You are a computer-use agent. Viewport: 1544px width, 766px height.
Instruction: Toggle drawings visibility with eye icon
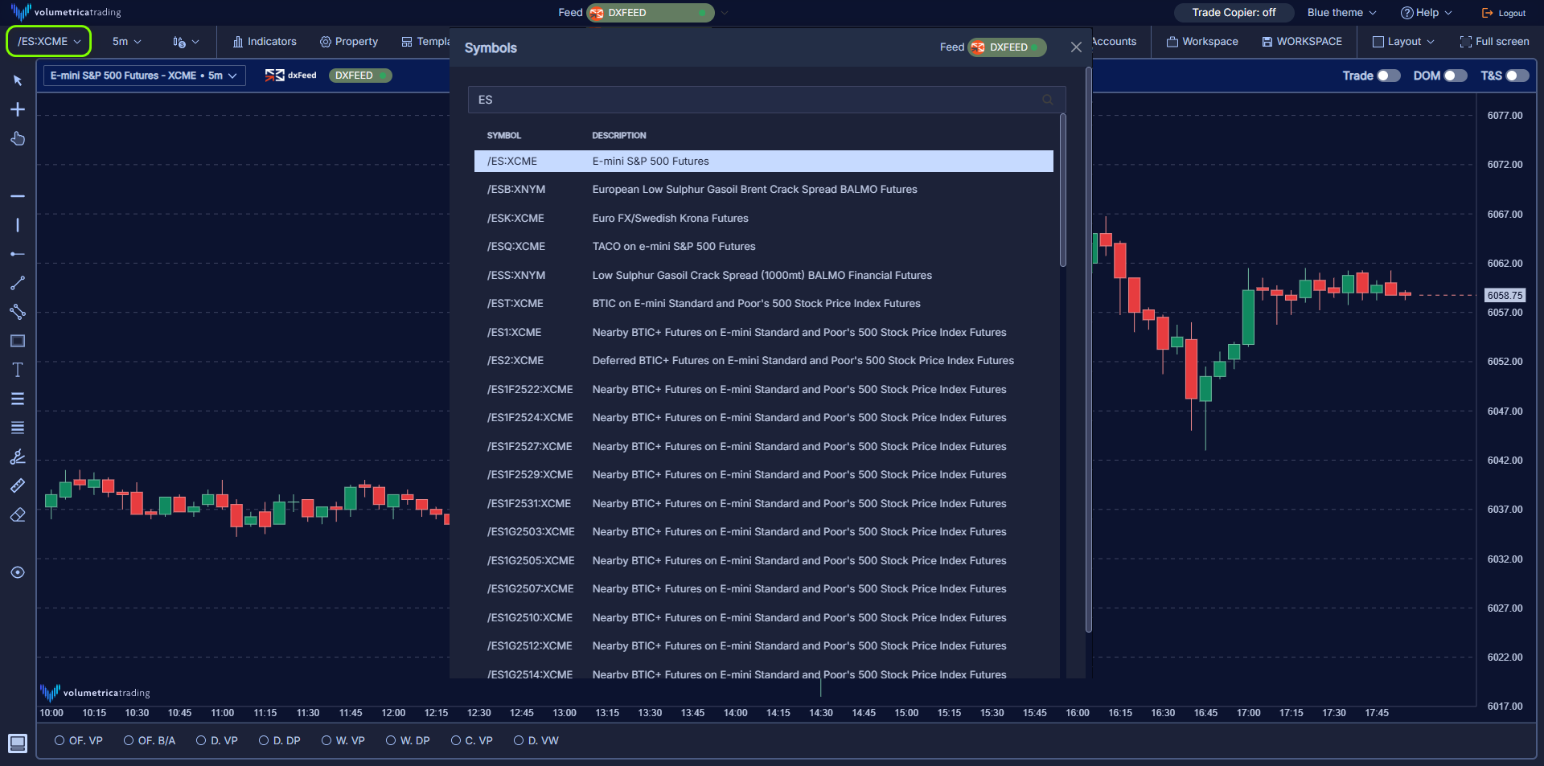(x=18, y=572)
